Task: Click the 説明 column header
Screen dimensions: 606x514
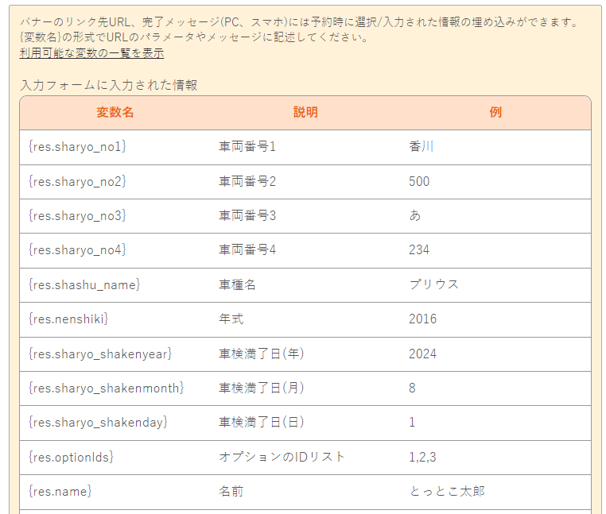Action: coord(305,113)
